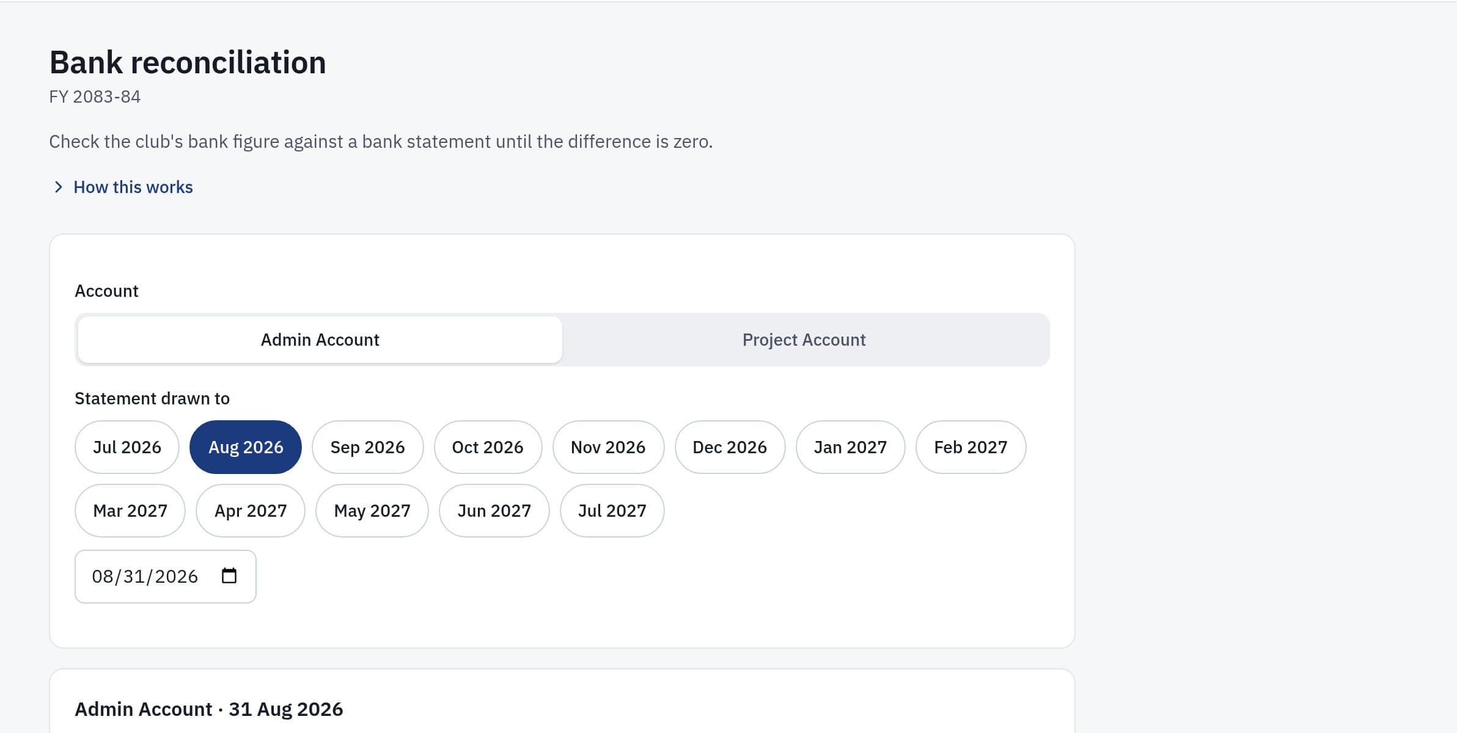Select the Apr 2027 chip
1457x733 pixels.
coord(251,511)
